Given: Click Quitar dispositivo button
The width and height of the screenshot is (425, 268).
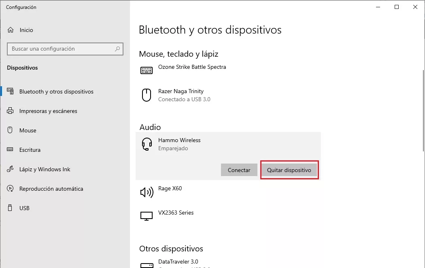Looking at the screenshot, I should 289,170.
